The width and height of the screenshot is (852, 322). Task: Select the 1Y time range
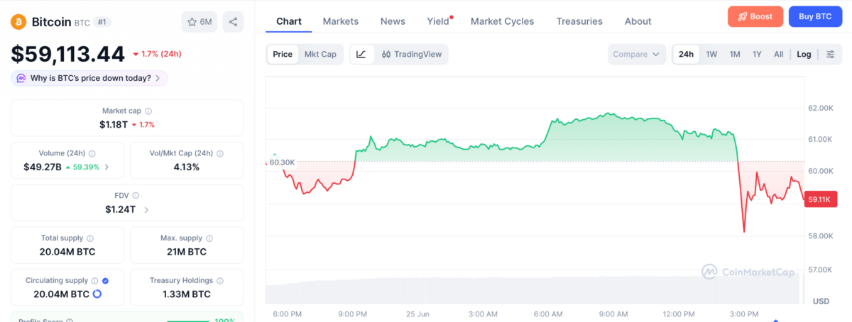tap(757, 54)
